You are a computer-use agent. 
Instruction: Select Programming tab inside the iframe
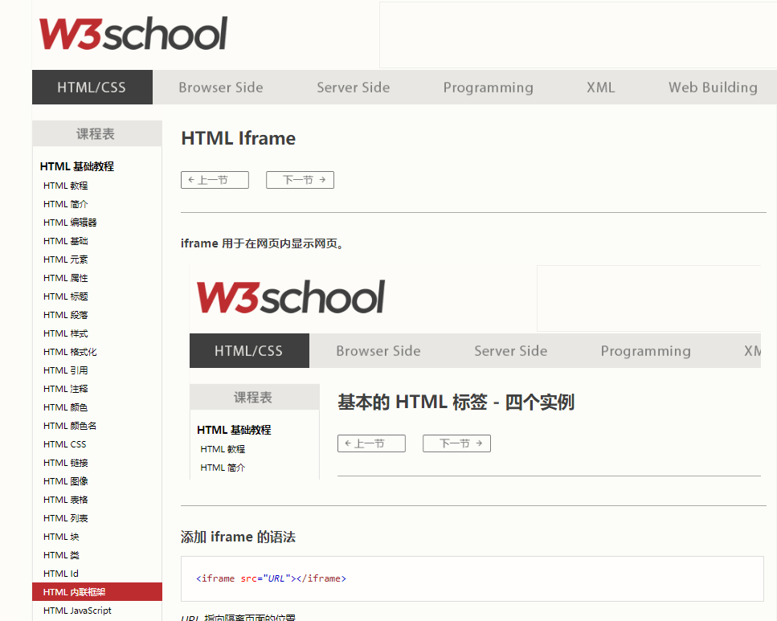pos(646,351)
